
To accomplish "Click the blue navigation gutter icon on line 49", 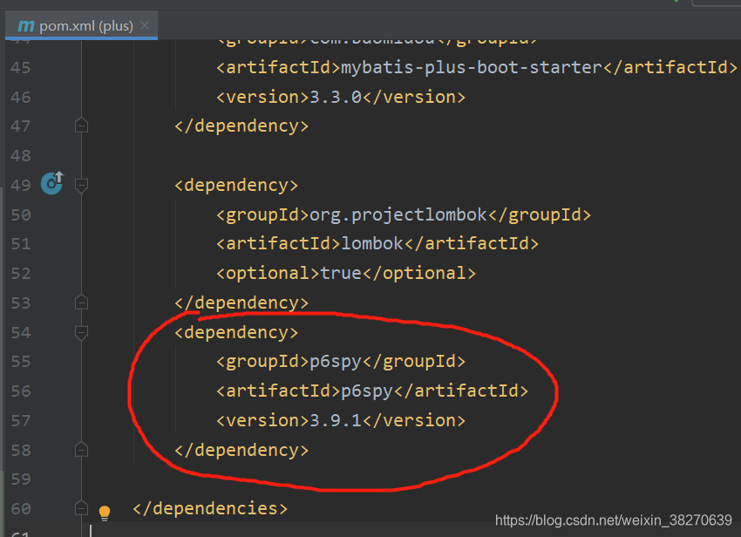I will click(51, 184).
